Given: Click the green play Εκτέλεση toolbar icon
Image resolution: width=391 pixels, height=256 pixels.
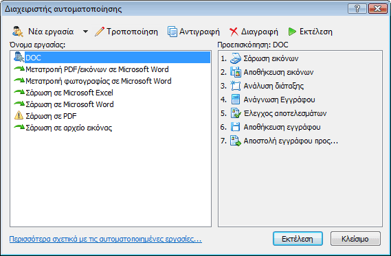Looking at the screenshot, I should pyautogui.click(x=292, y=32).
